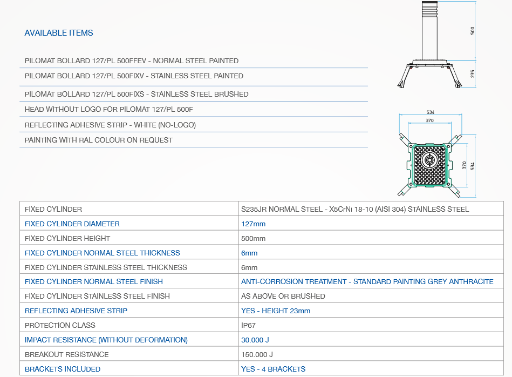
Task: Click PROTECTION CLASS label
Action: (60, 325)
